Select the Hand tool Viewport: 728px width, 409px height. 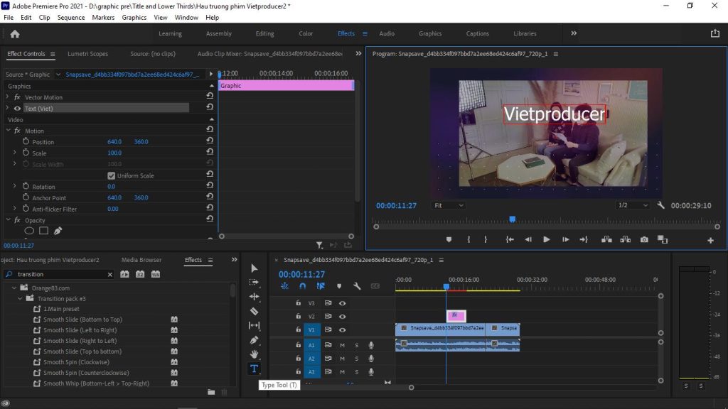click(254, 354)
